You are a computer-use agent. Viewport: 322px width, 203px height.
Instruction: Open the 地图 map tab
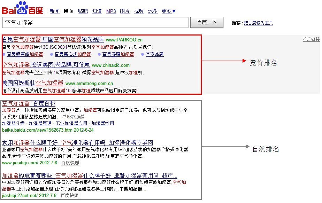coord(153,11)
